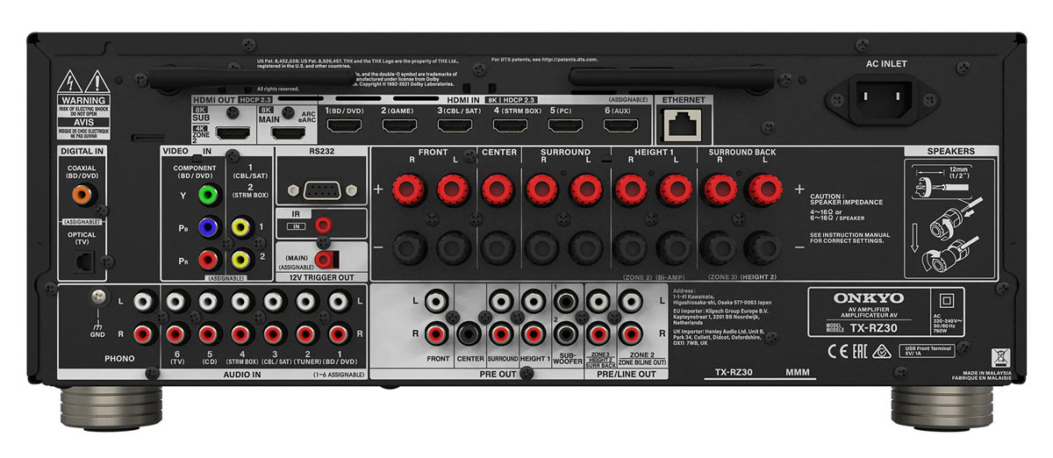
Task: Click the HDMI OUT MAIN ARC/eARC port
Action: tap(289, 134)
